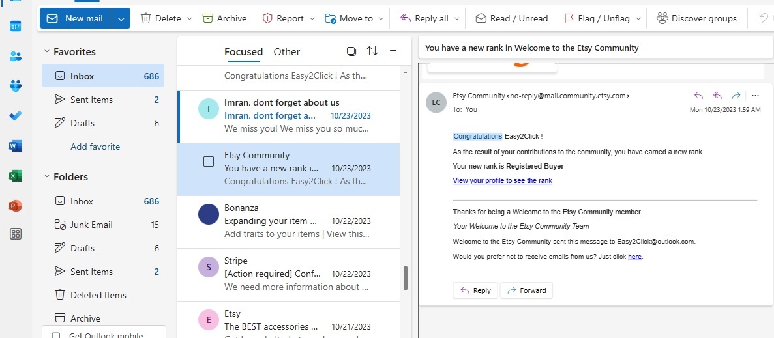The width and height of the screenshot is (774, 338).
Task: Open the Etsy BEST accessories email
Action: (x=289, y=320)
